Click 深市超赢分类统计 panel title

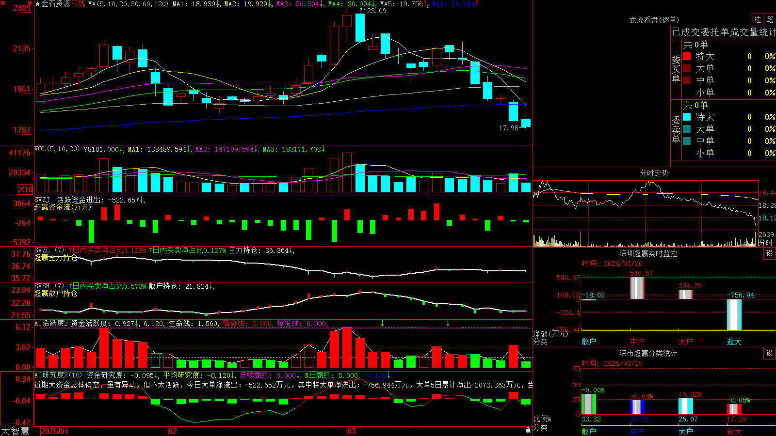point(648,353)
